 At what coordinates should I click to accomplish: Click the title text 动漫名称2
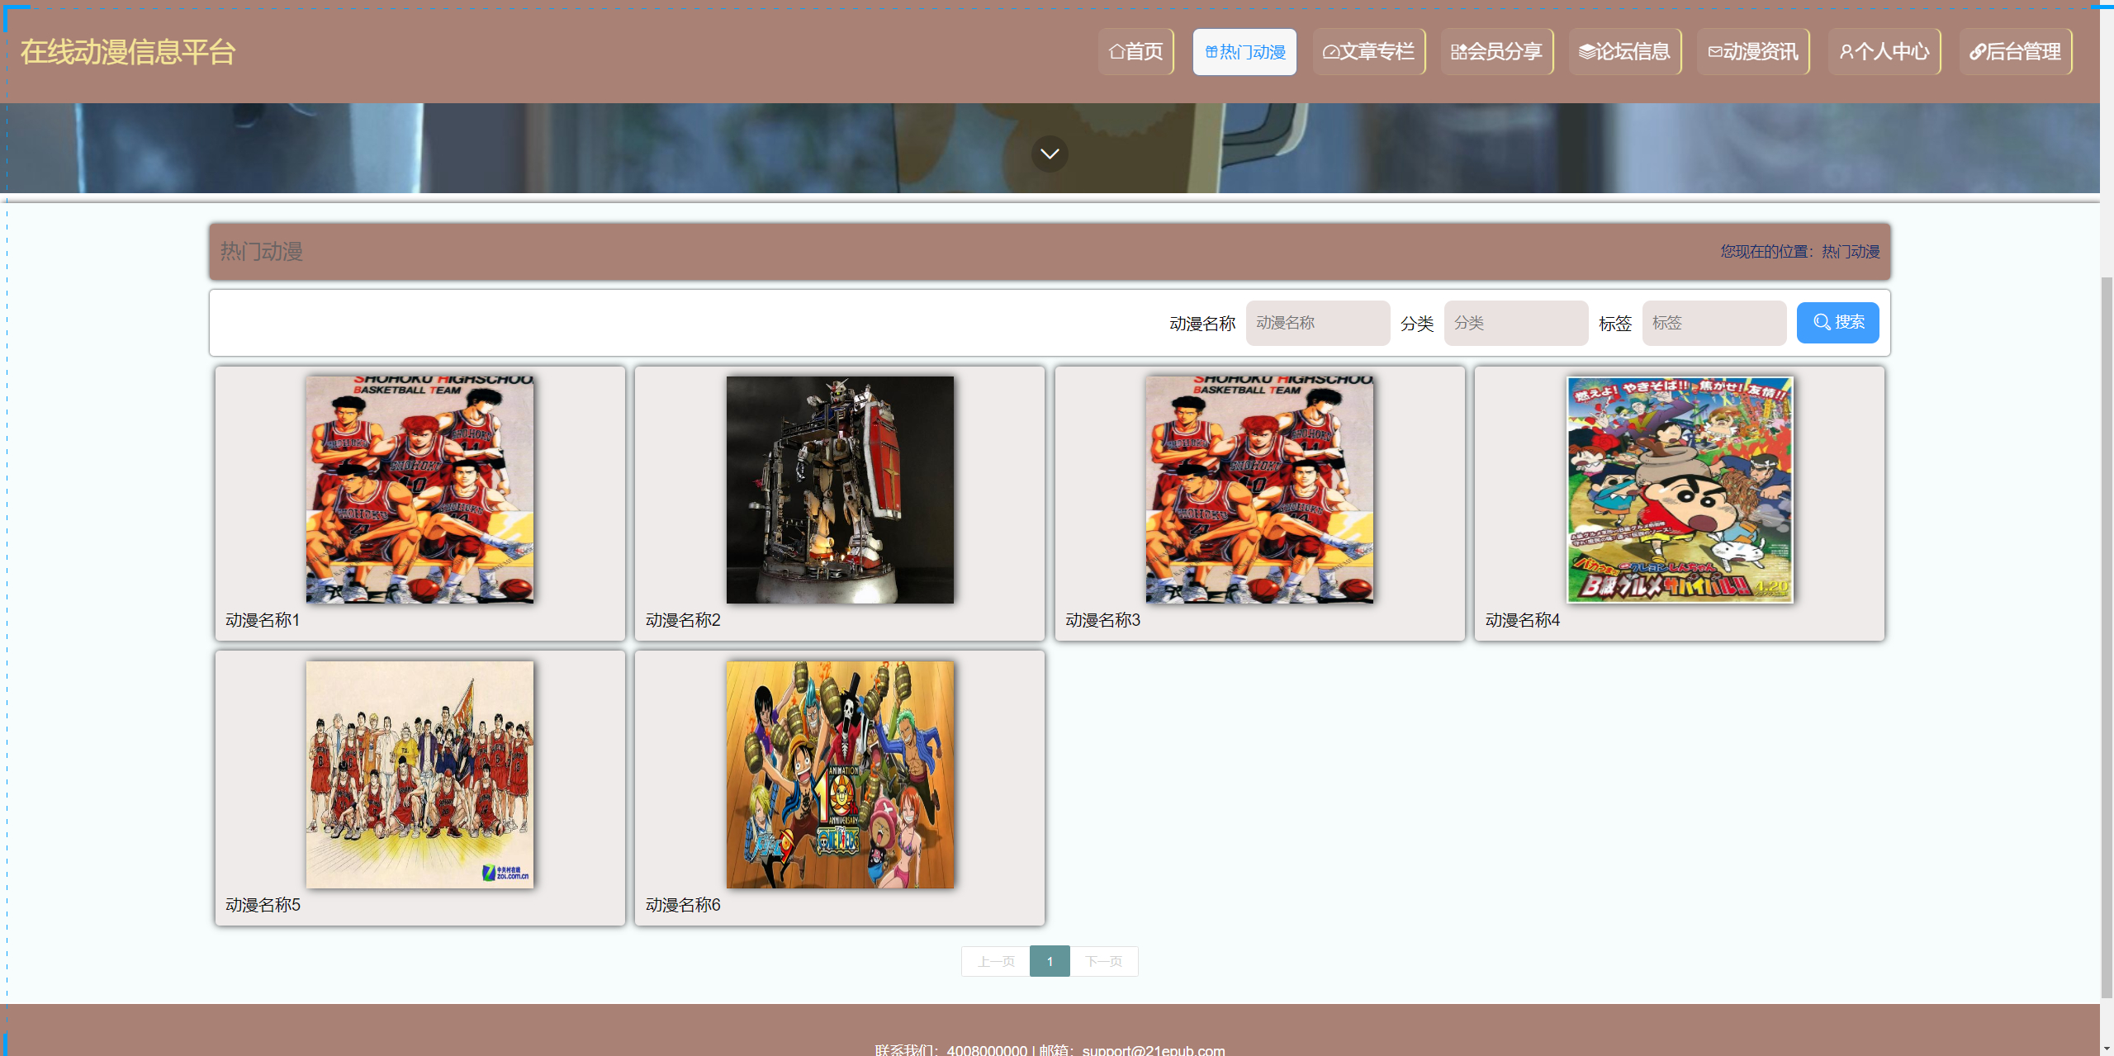point(683,620)
